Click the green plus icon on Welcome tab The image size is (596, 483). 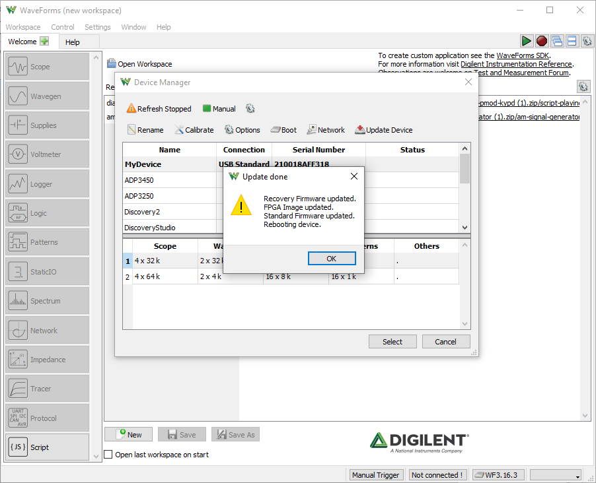(44, 41)
